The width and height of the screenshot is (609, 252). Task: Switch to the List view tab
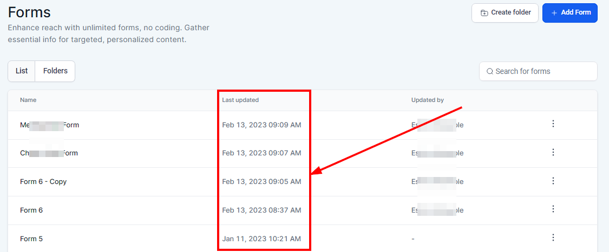22,71
